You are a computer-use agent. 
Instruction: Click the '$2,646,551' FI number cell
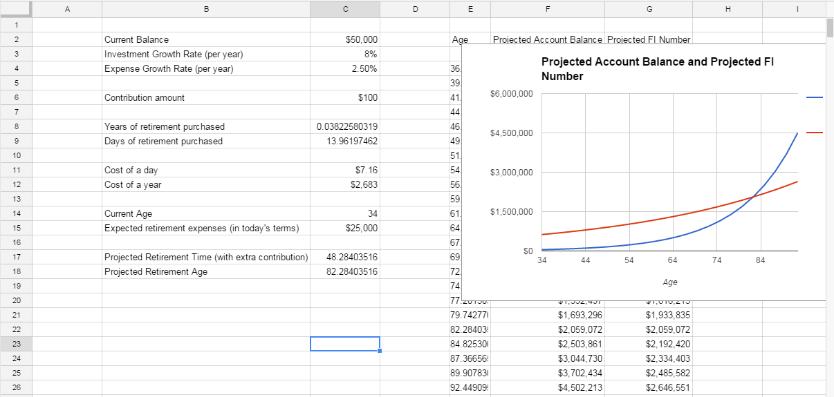(649, 387)
